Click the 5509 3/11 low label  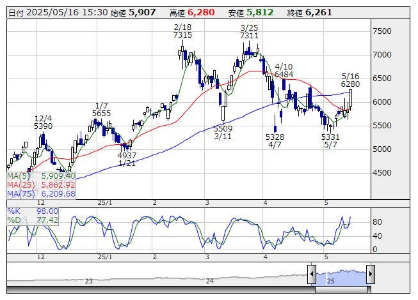tap(223, 133)
